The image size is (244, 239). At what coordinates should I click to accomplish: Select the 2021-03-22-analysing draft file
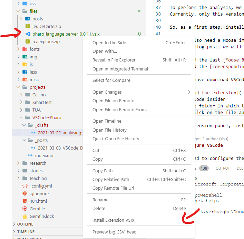coord(48,133)
